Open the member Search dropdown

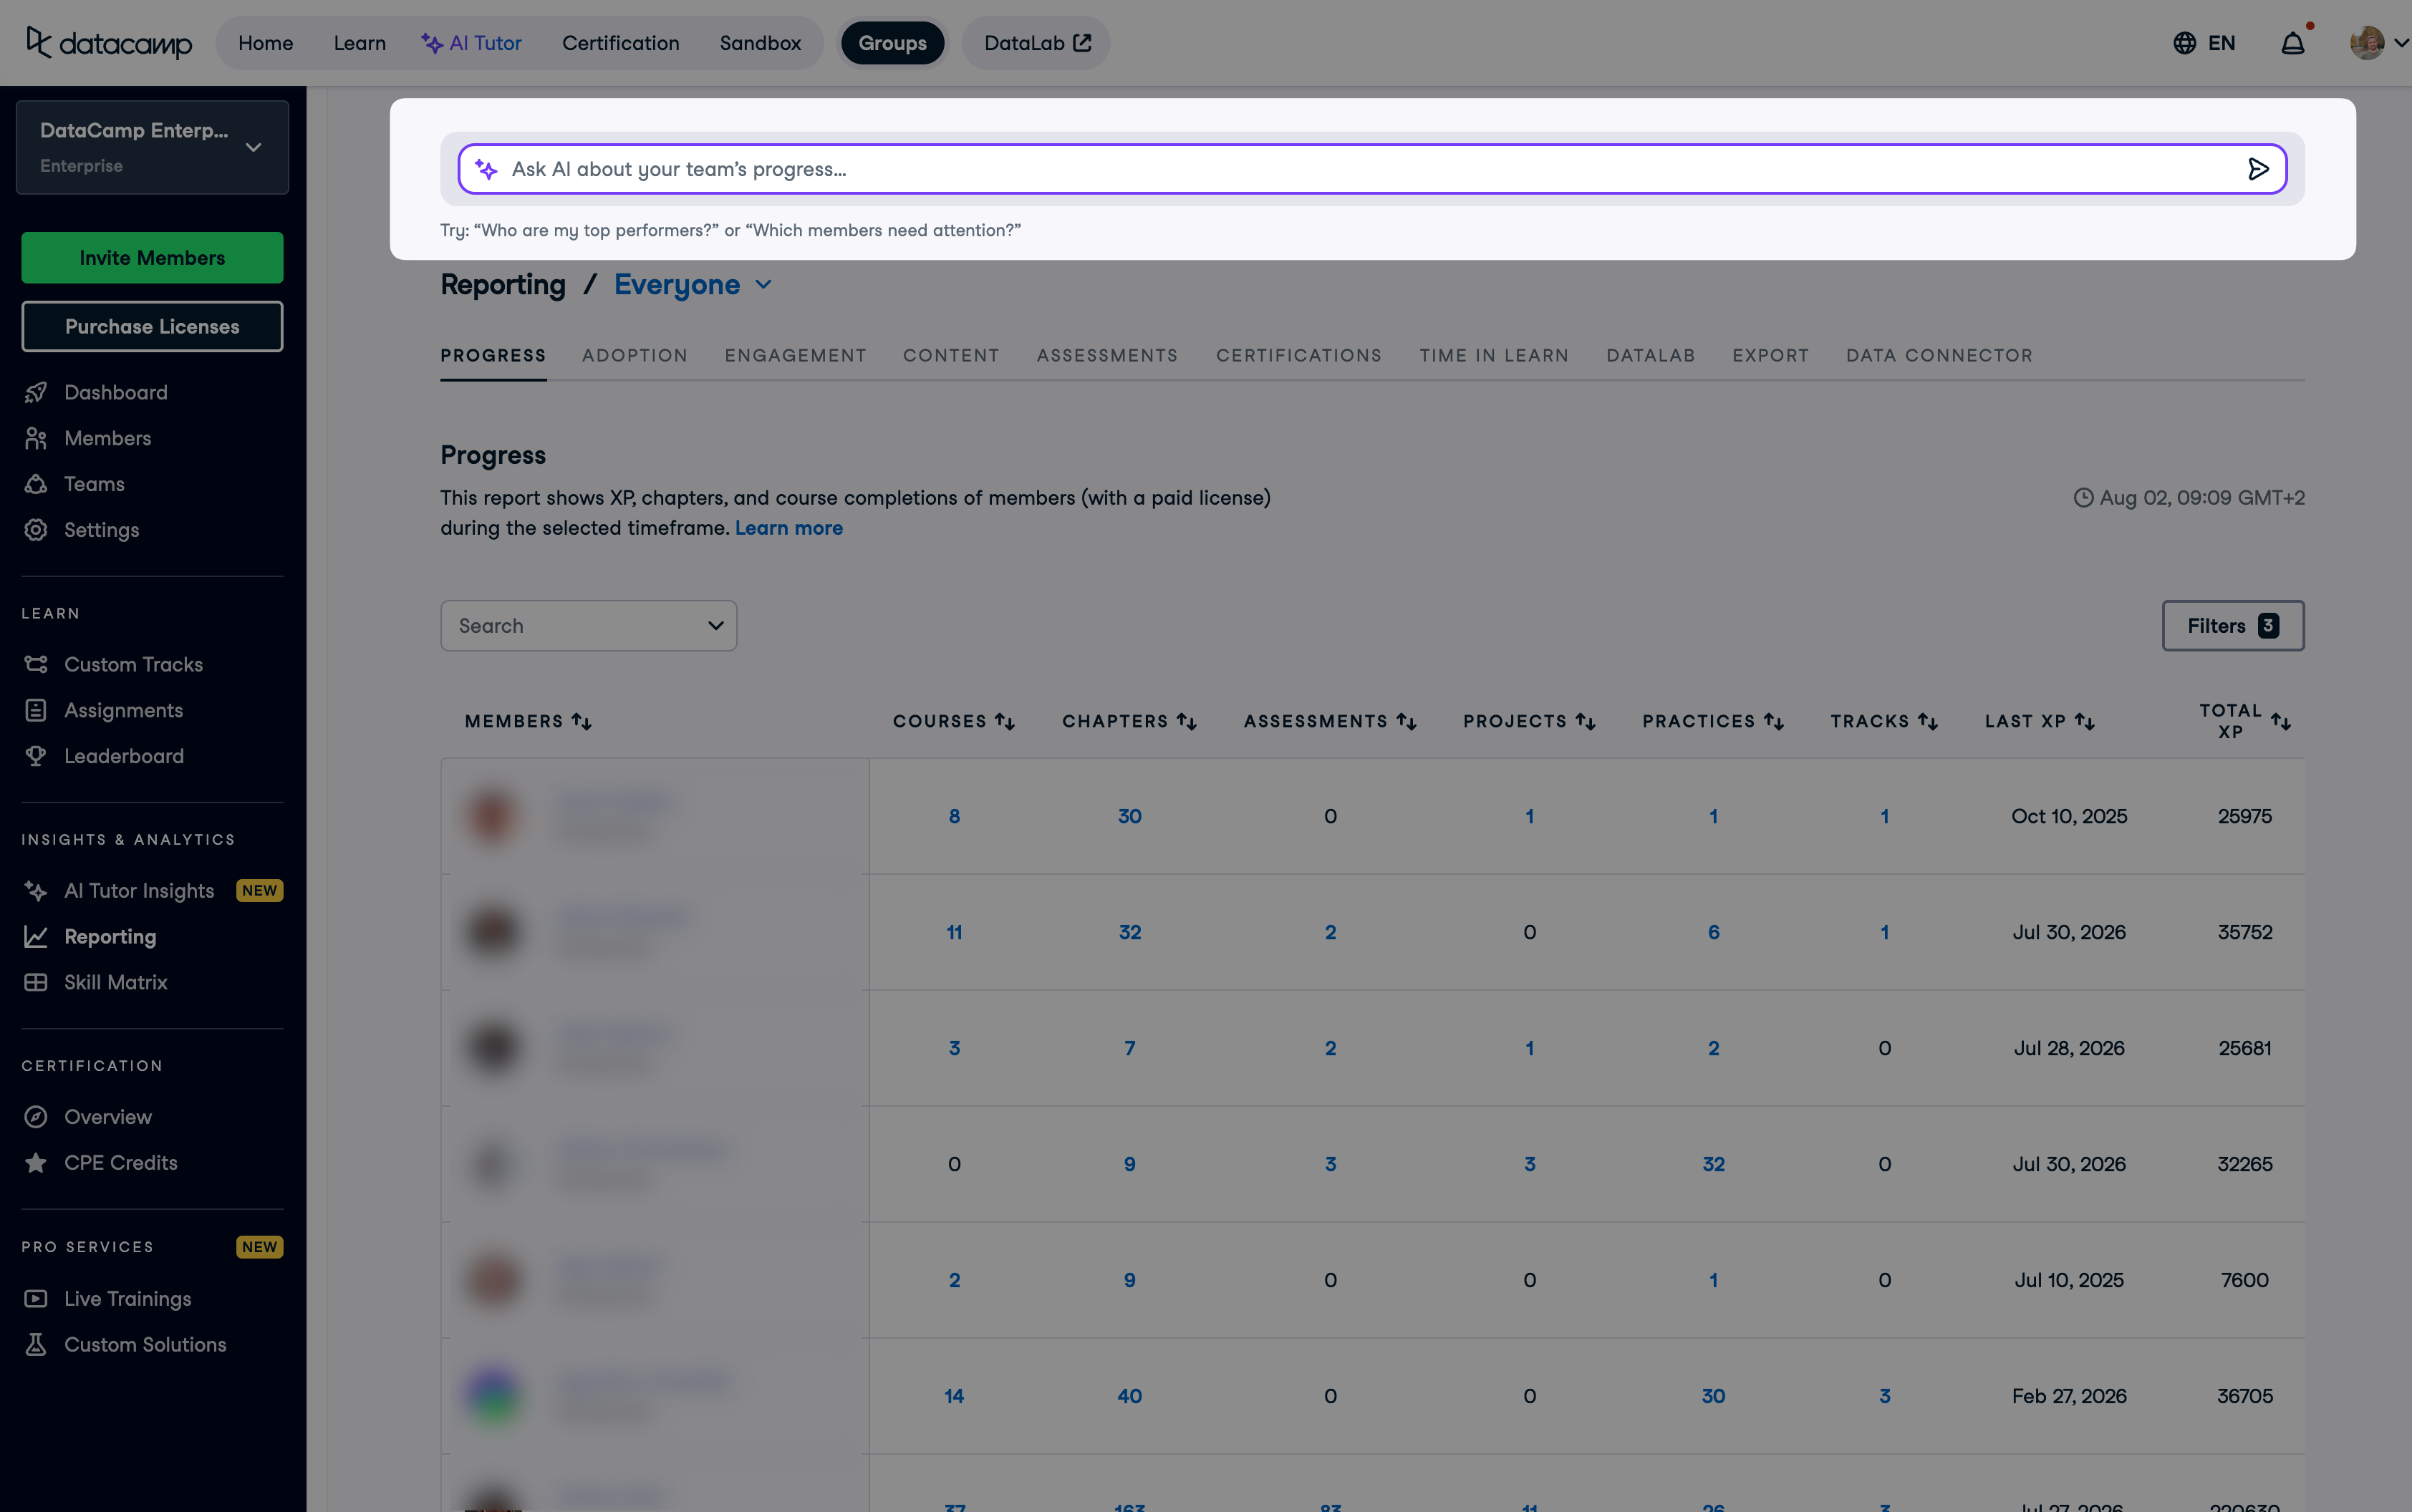(x=588, y=626)
